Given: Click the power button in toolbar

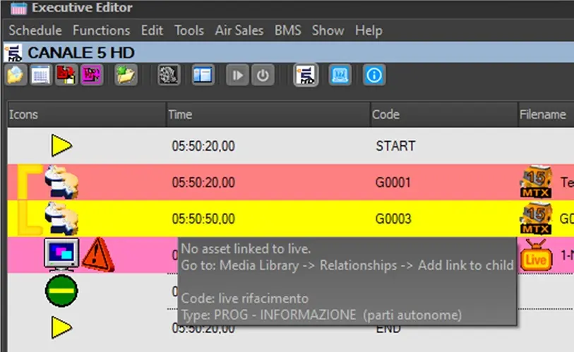Looking at the screenshot, I should 263,75.
